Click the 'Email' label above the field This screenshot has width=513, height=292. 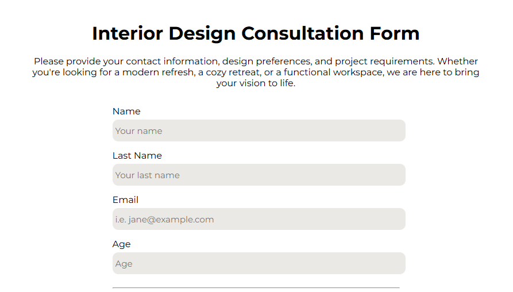point(125,200)
